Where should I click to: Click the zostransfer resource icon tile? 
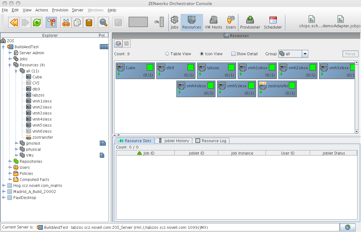pyautogui.click(x=277, y=89)
